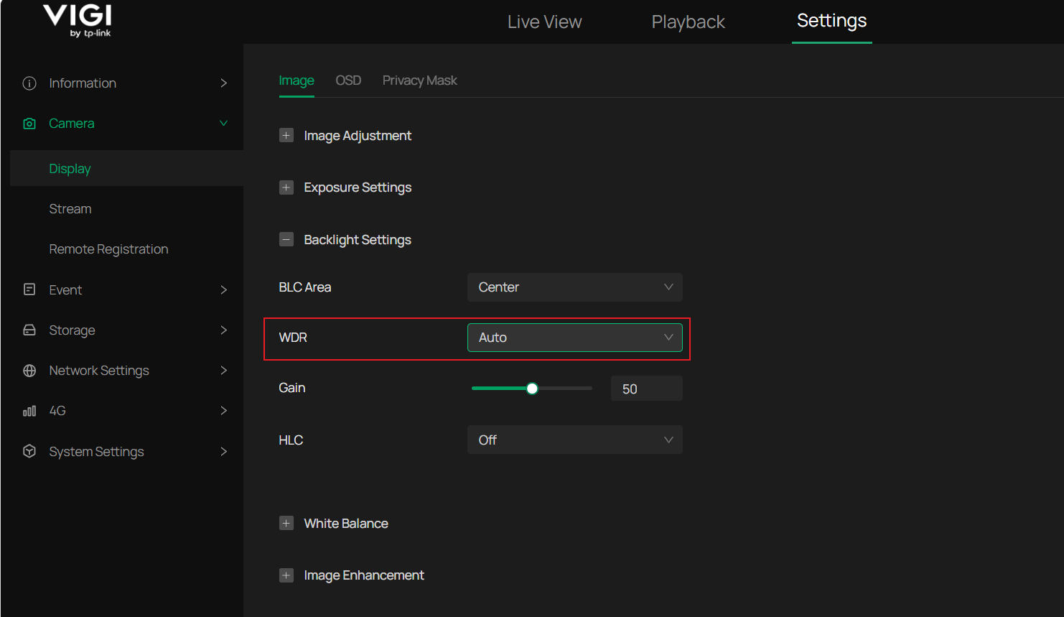Click the HLC label text
Screen dimensions: 1064x617
pyautogui.click(x=291, y=440)
